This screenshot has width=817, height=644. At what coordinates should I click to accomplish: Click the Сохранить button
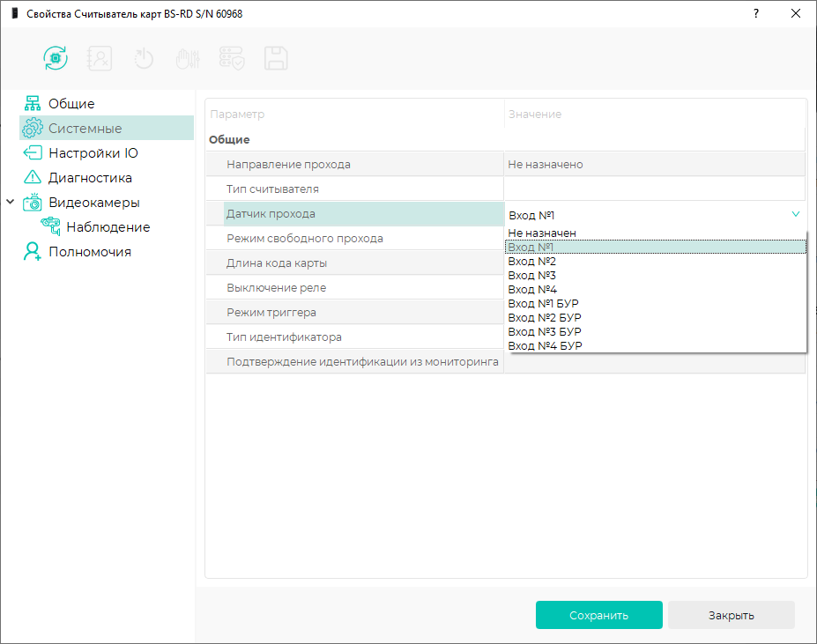tap(598, 615)
